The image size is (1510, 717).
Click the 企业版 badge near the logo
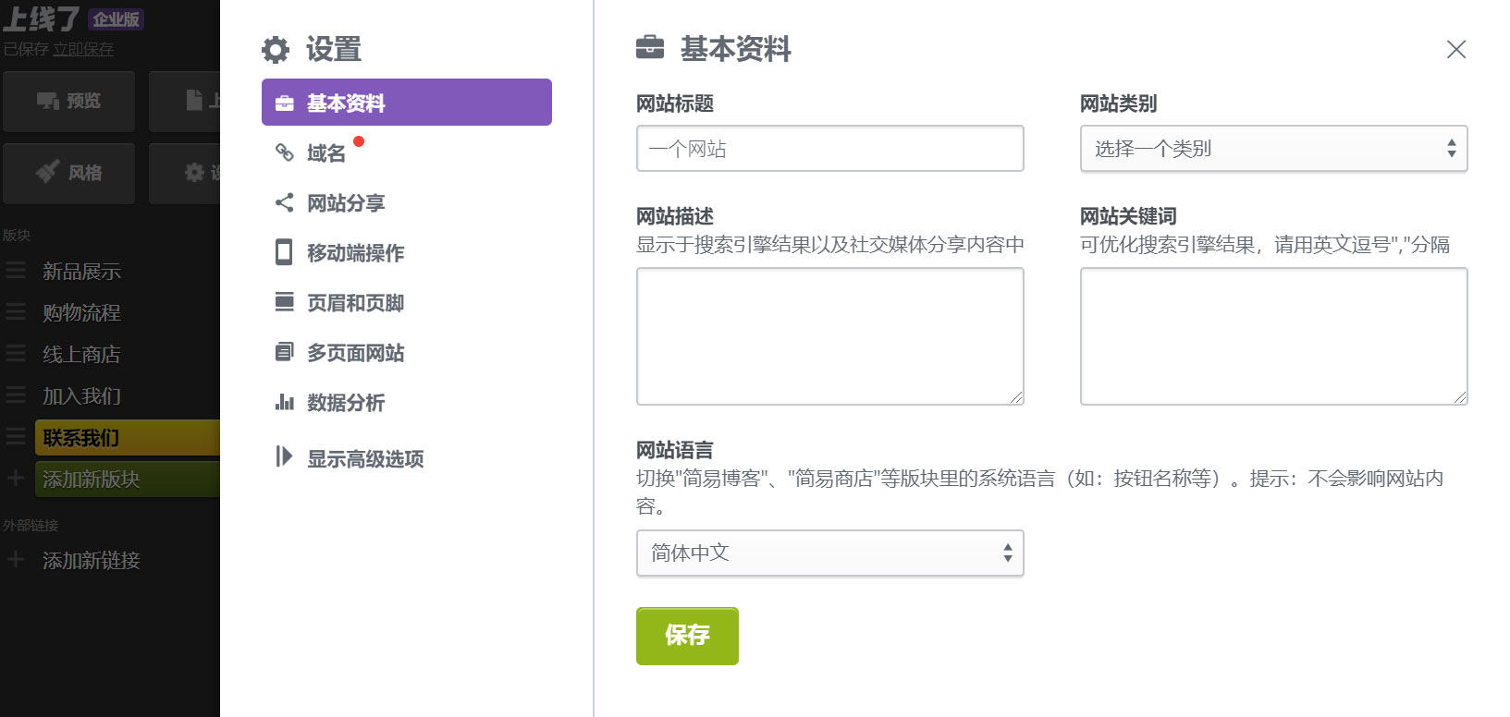click(x=116, y=19)
